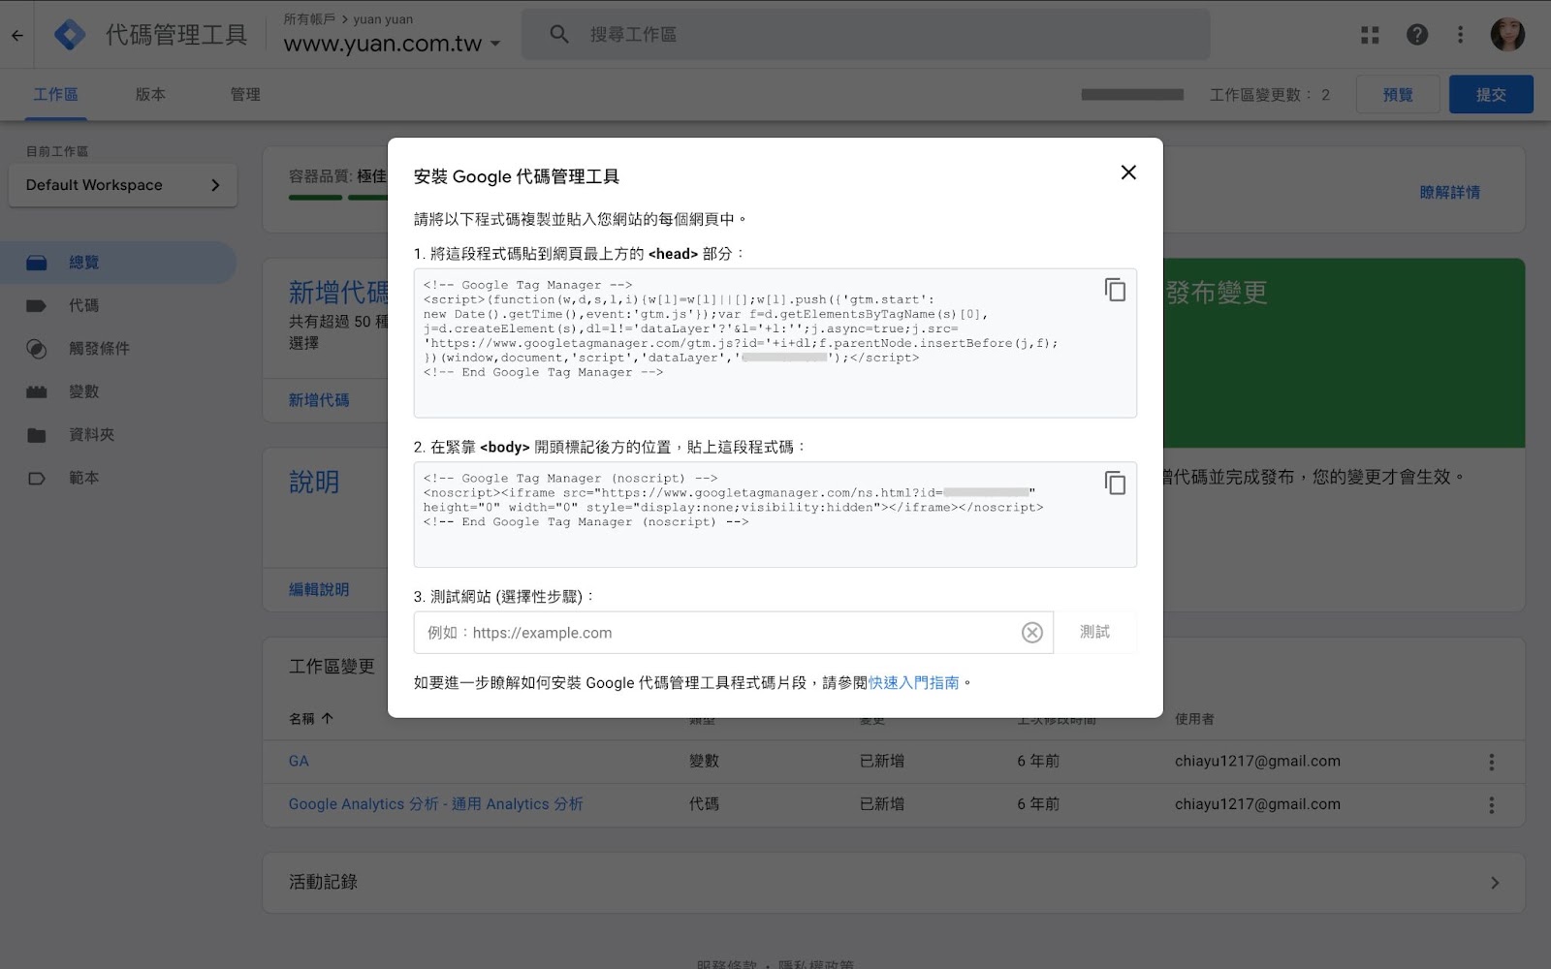This screenshot has width=1551, height=969.
Task: Open the help question mark icon
Action: pos(1416,35)
